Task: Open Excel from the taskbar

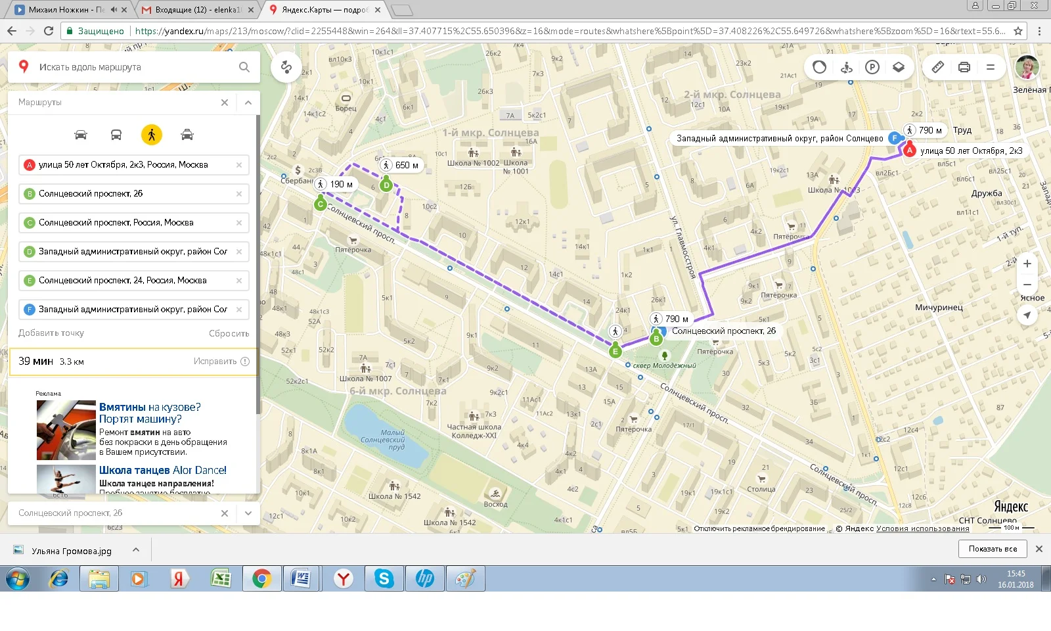Action: 221,579
